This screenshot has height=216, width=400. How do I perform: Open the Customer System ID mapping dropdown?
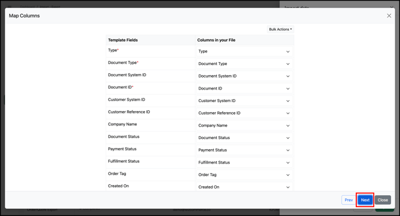244,101
